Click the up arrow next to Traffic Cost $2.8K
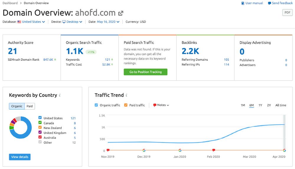The height and width of the screenshot is (169, 295). point(112,64)
